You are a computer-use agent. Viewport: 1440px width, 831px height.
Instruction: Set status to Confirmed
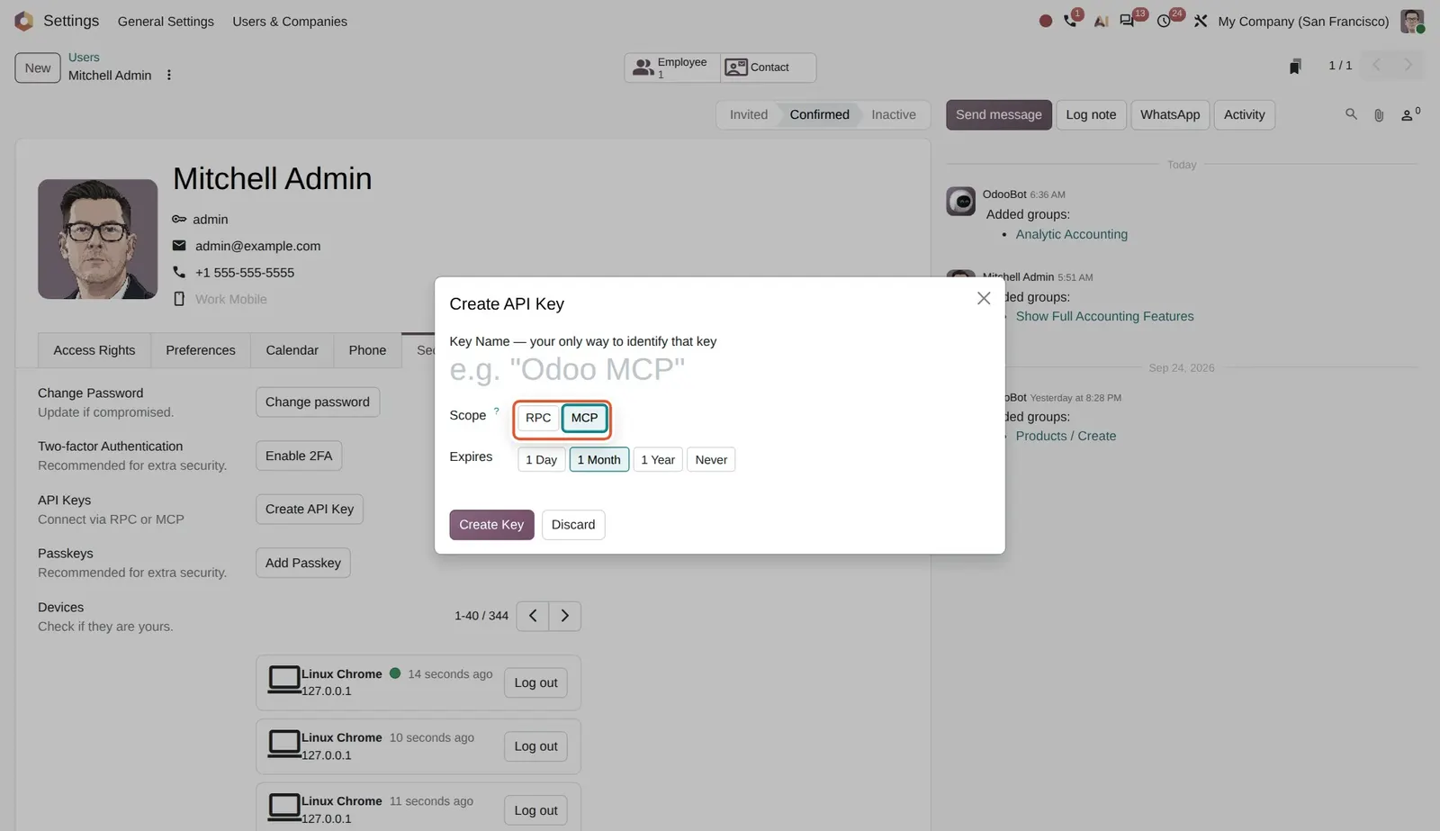[819, 115]
